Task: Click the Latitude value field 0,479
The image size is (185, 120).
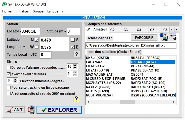Action: point(54,40)
